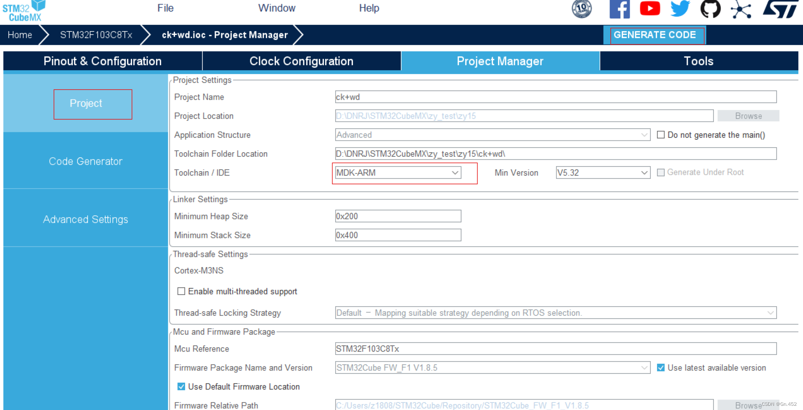Click the Toolchain / IDE label
This screenshot has width=803, height=410.
point(202,173)
